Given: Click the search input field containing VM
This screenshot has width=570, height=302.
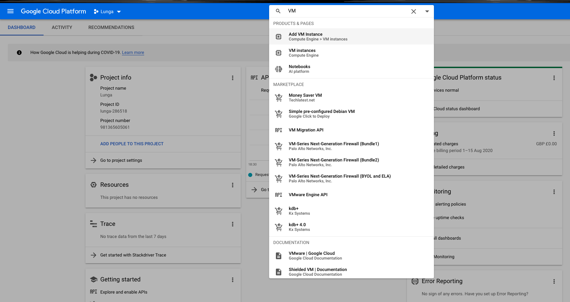Looking at the screenshot, I should click(x=347, y=11).
